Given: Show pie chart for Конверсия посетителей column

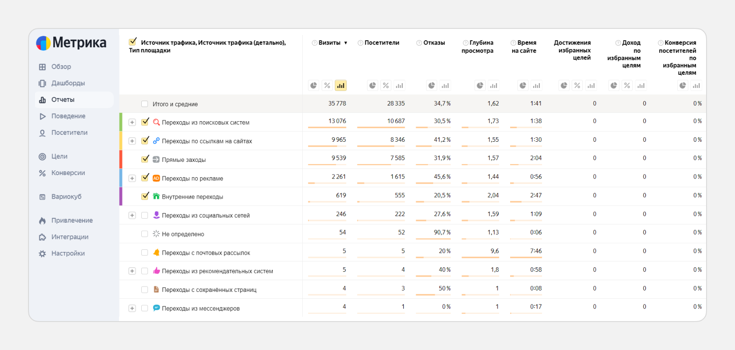Looking at the screenshot, I should pyautogui.click(x=683, y=85).
